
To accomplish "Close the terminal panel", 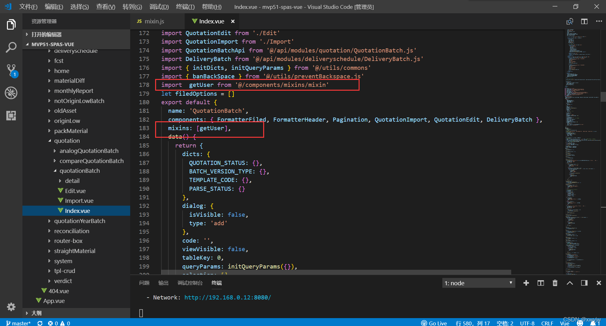I will 599,283.
